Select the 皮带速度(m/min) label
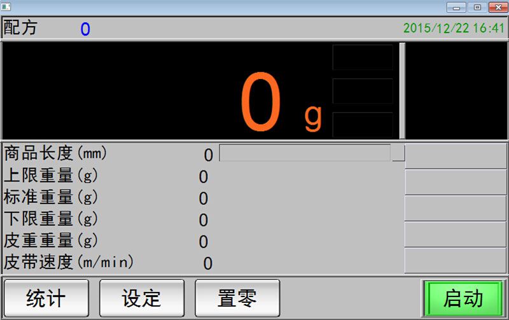This screenshot has height=320, width=509. 69,262
